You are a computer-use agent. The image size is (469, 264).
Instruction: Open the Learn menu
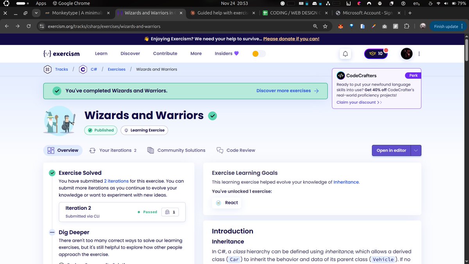click(101, 53)
